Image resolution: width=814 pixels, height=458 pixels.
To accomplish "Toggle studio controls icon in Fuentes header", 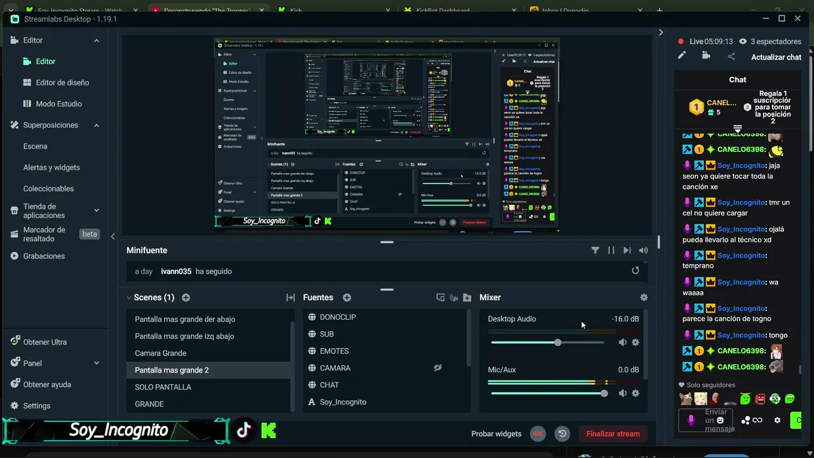I will tap(453, 298).
